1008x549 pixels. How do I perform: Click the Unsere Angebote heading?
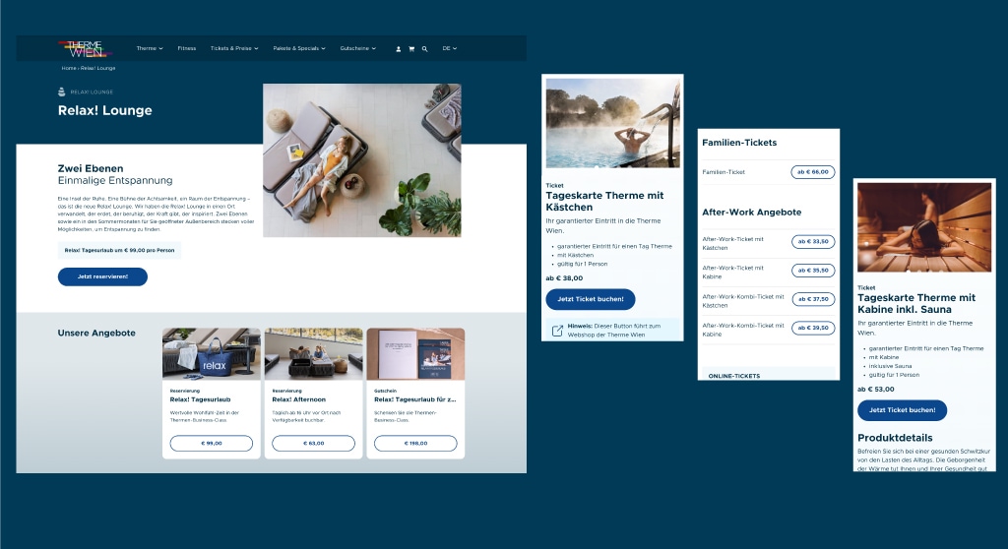pyautogui.click(x=96, y=333)
